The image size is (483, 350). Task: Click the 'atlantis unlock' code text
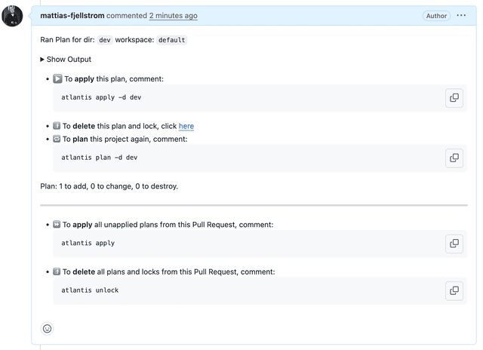[x=90, y=290]
